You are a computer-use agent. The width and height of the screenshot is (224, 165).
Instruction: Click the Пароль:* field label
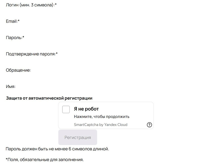(14, 37)
